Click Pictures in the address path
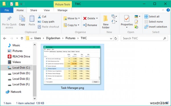The width and height of the screenshot is (171, 106). [70, 38]
